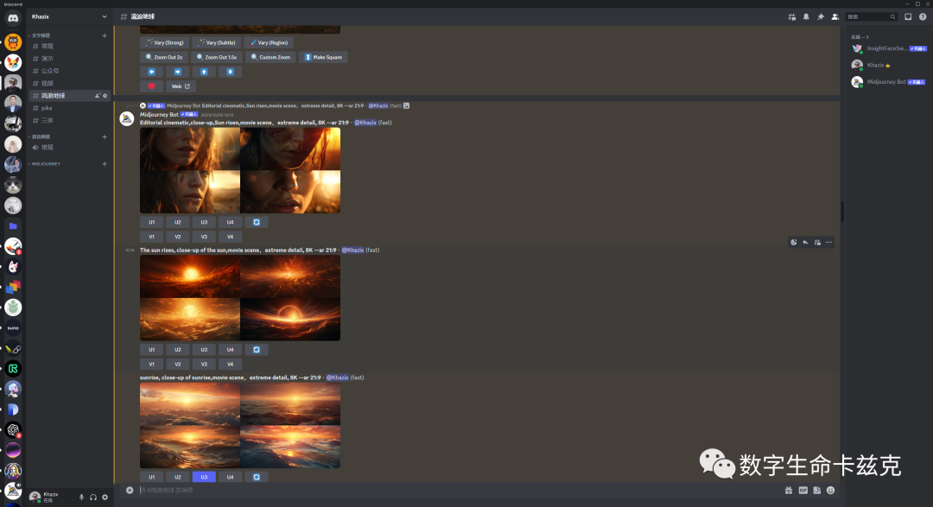Click the Vary (Strong) button

pos(164,42)
